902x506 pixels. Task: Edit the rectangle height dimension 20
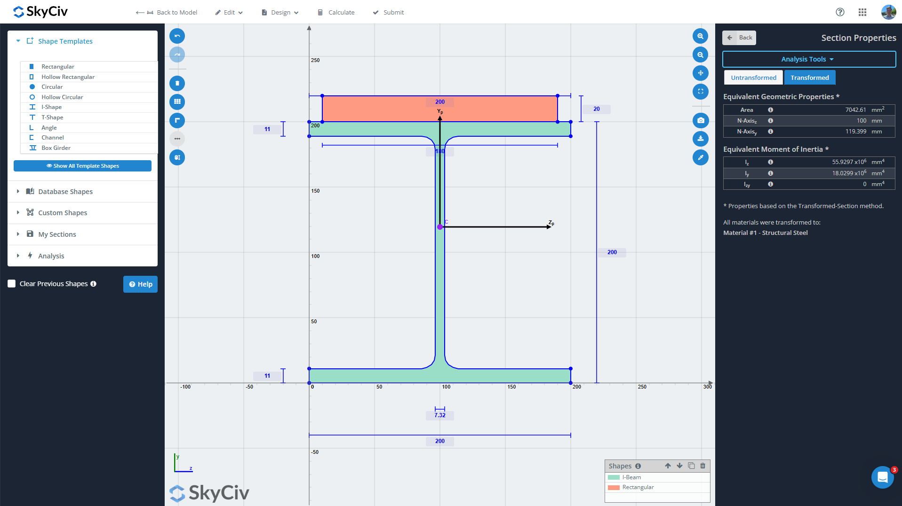pos(597,109)
